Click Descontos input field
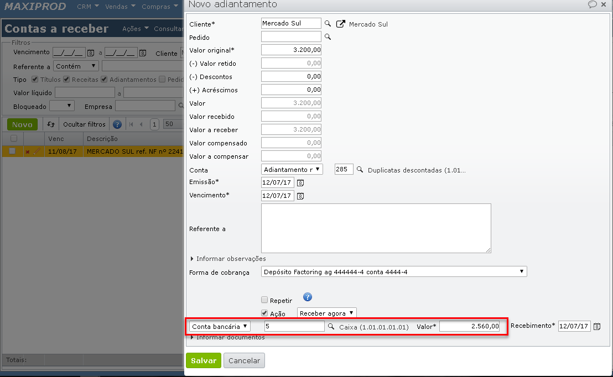The image size is (613, 377). point(291,76)
